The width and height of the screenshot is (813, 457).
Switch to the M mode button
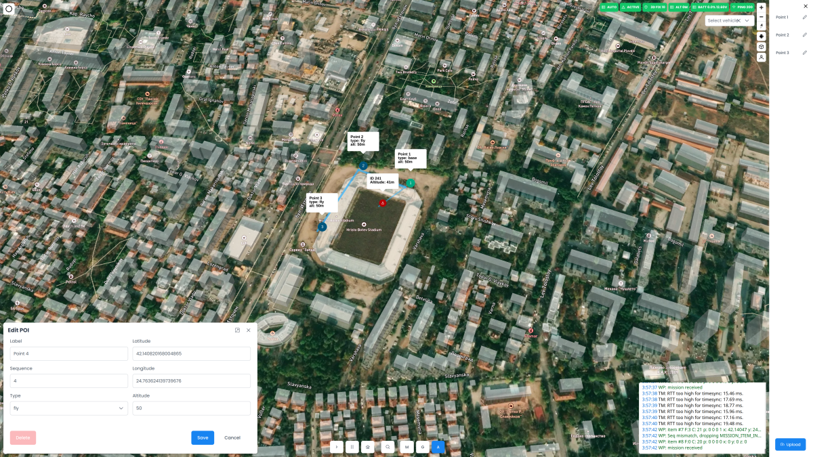pyautogui.click(x=407, y=447)
